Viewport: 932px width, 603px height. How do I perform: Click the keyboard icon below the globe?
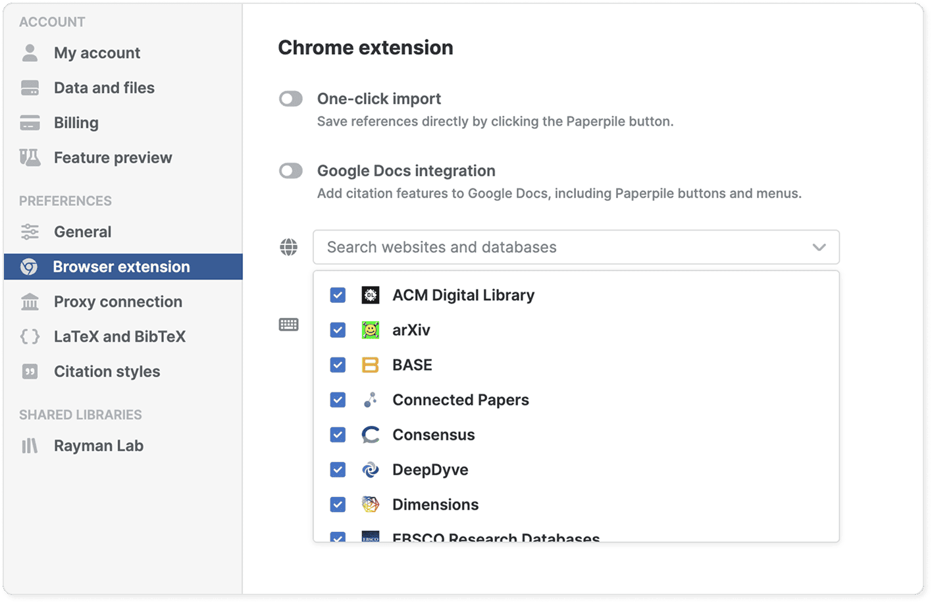288,325
